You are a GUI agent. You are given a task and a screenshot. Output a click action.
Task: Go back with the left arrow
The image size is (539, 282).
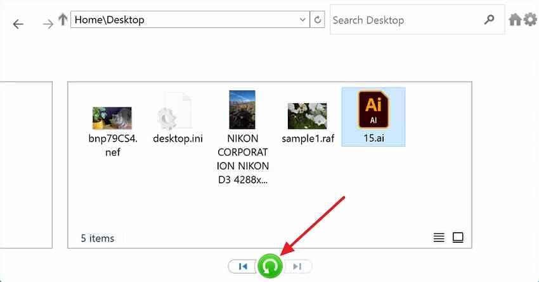(18, 24)
